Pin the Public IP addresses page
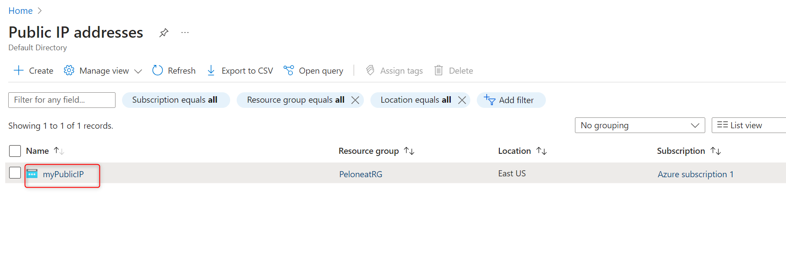This screenshot has height=263, width=786. point(164,32)
